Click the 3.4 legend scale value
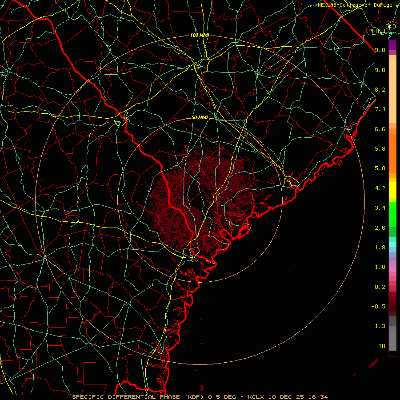 pyautogui.click(x=380, y=208)
